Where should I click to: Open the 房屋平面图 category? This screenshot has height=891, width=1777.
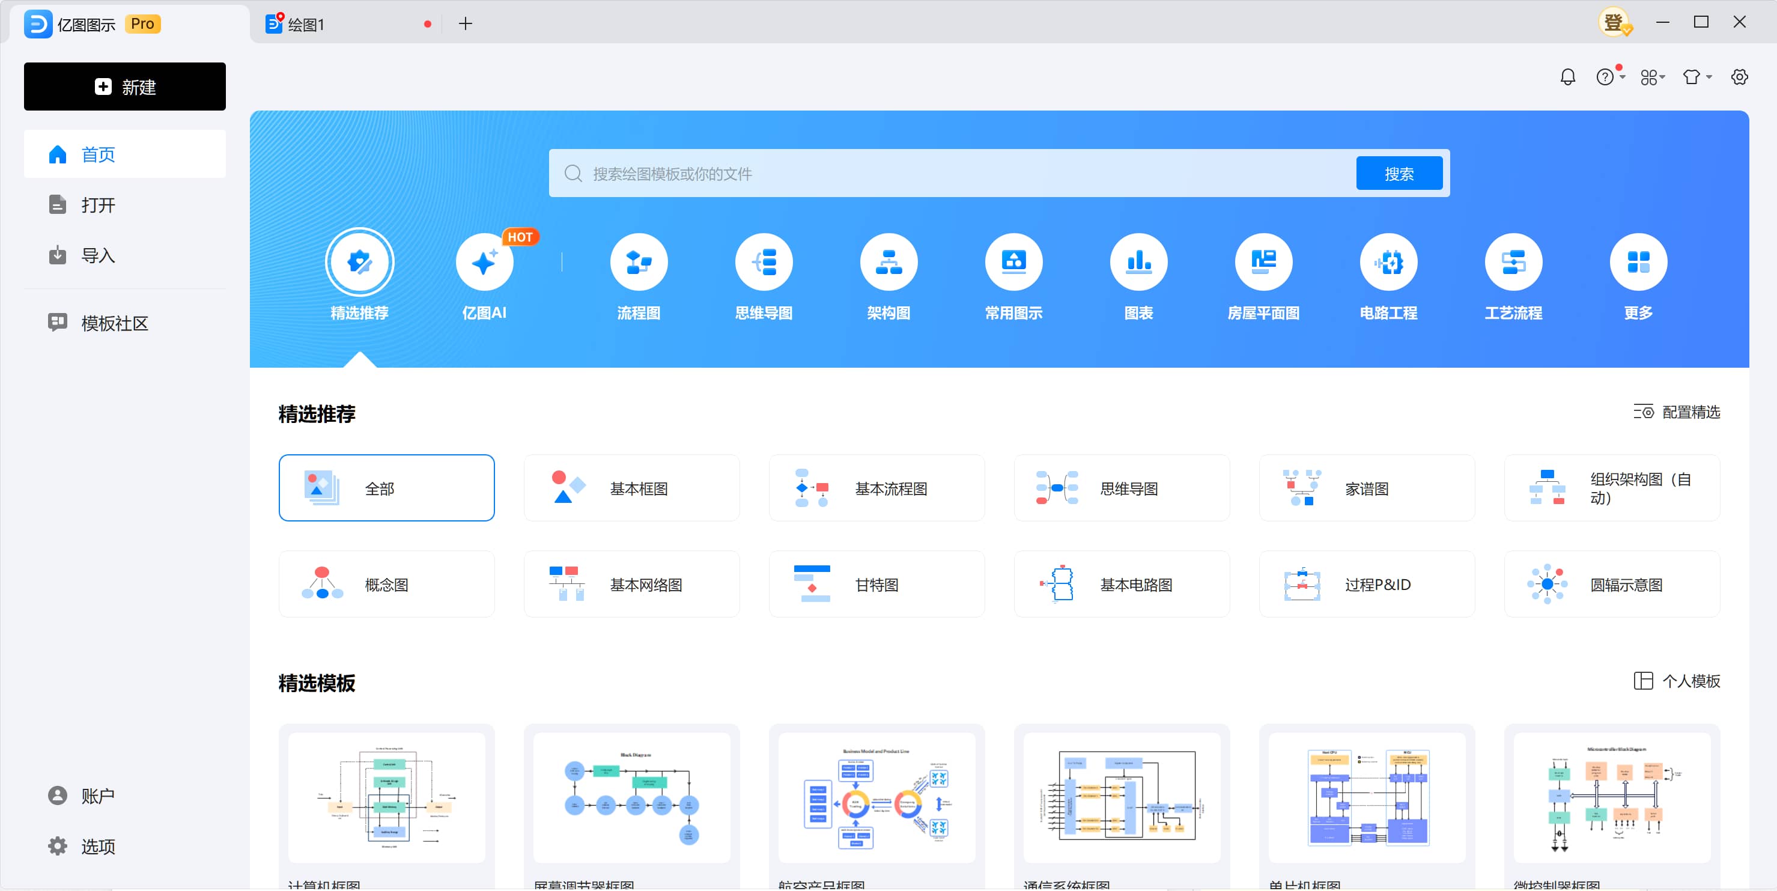[x=1263, y=261]
